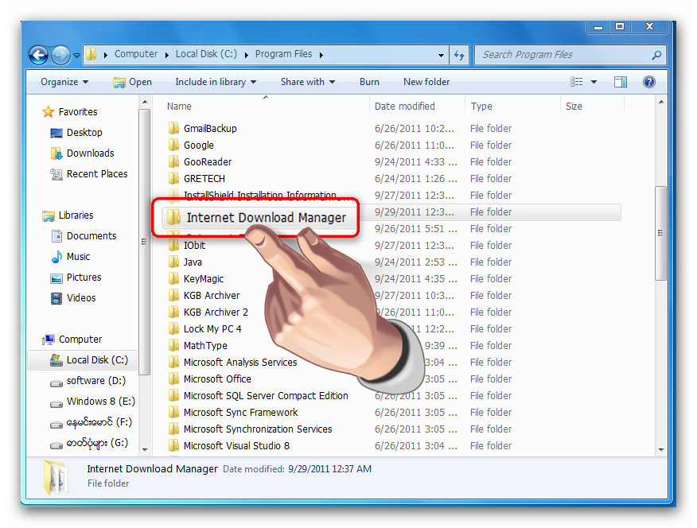
Task: Click the GmailBackup folder icon
Action: 173,128
